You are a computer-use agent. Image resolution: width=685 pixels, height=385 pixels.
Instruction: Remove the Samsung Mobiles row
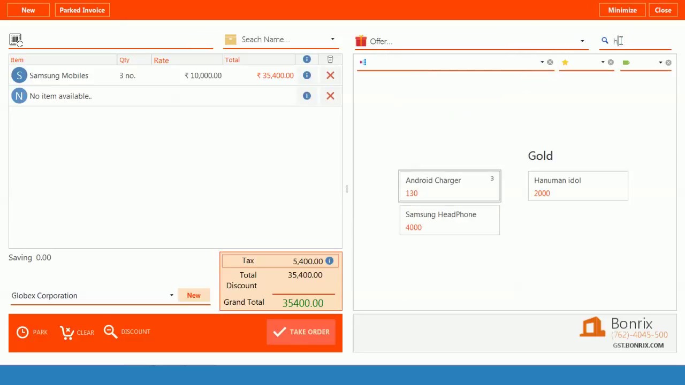pyautogui.click(x=330, y=75)
